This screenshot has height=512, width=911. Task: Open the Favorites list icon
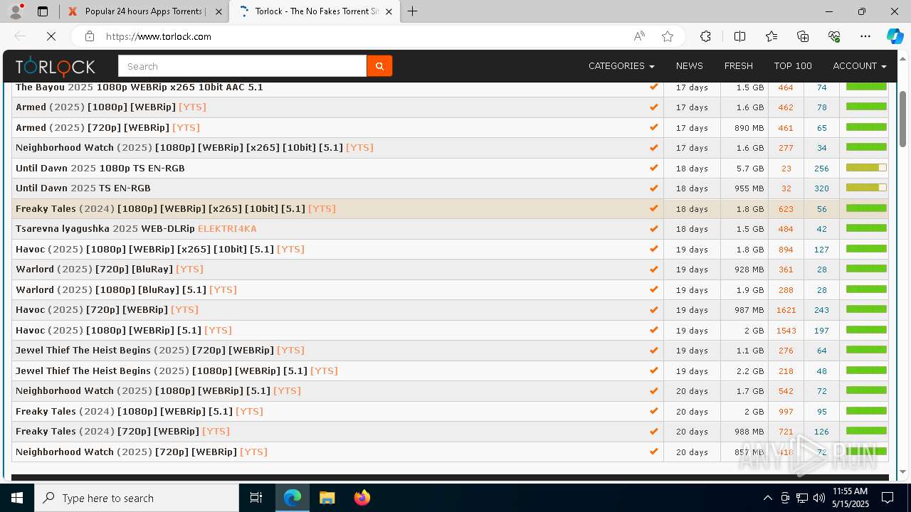click(x=772, y=36)
